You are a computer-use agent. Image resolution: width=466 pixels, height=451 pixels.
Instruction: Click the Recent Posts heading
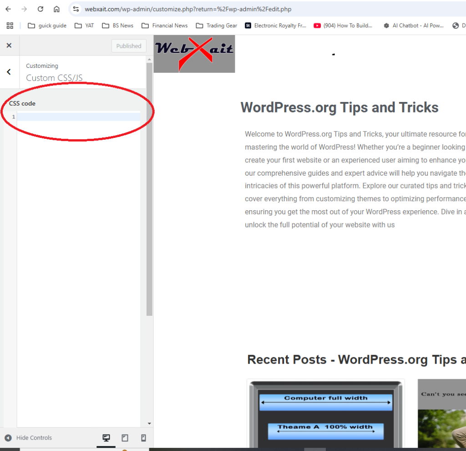click(357, 360)
